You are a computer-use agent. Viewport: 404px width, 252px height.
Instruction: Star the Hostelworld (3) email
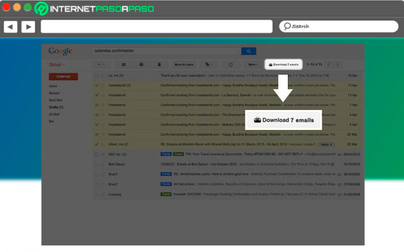tap(103, 85)
